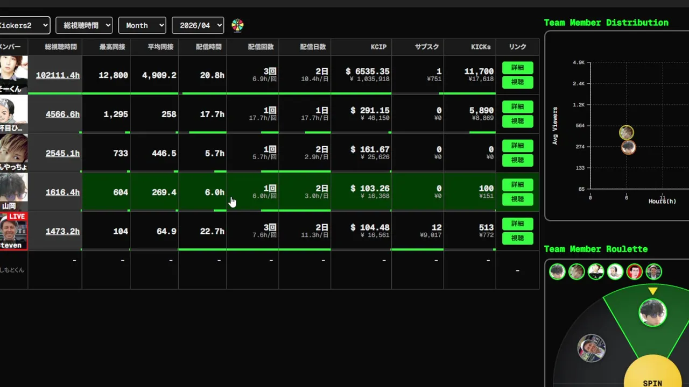Click 視聴 button in the 4566.6h row
Viewport: 689px width, 387px height.
[517, 121]
